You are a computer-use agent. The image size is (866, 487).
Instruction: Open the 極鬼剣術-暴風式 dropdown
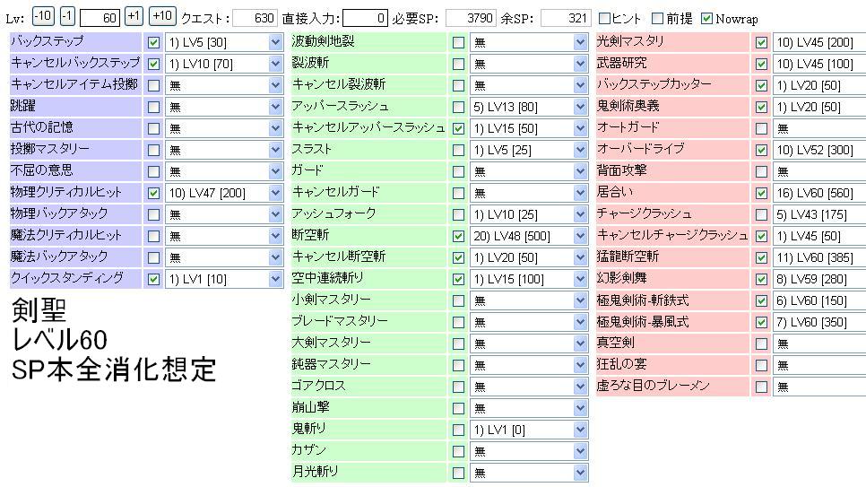pos(819,323)
